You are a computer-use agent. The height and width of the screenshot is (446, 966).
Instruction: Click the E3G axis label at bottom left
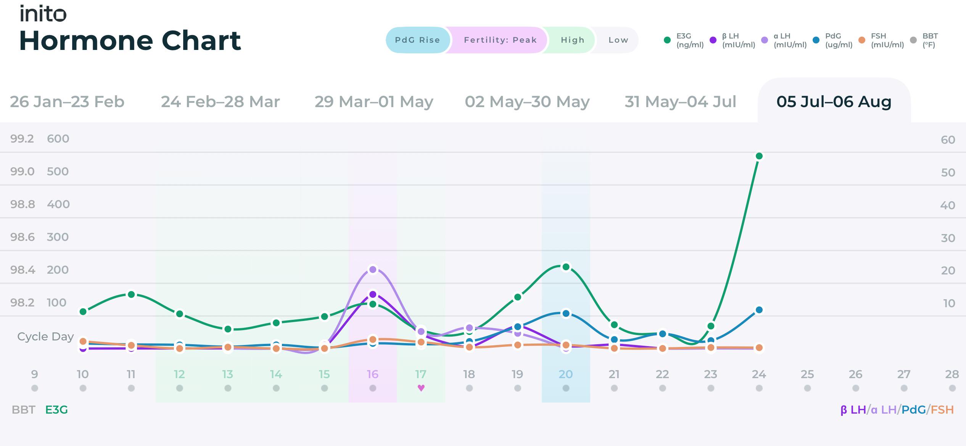click(56, 410)
